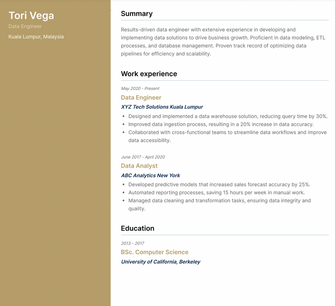Click ABC Analytics New York employer
Image resolution: width=335 pixels, height=306 pixels.
pos(150,175)
